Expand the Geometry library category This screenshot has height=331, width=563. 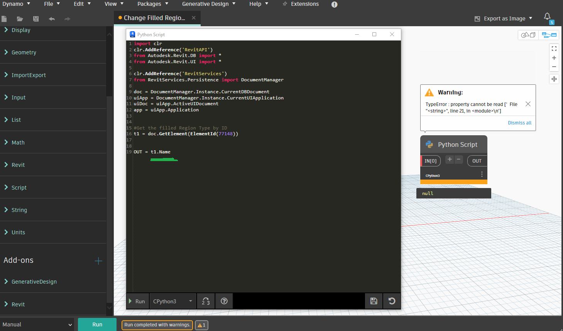24,52
